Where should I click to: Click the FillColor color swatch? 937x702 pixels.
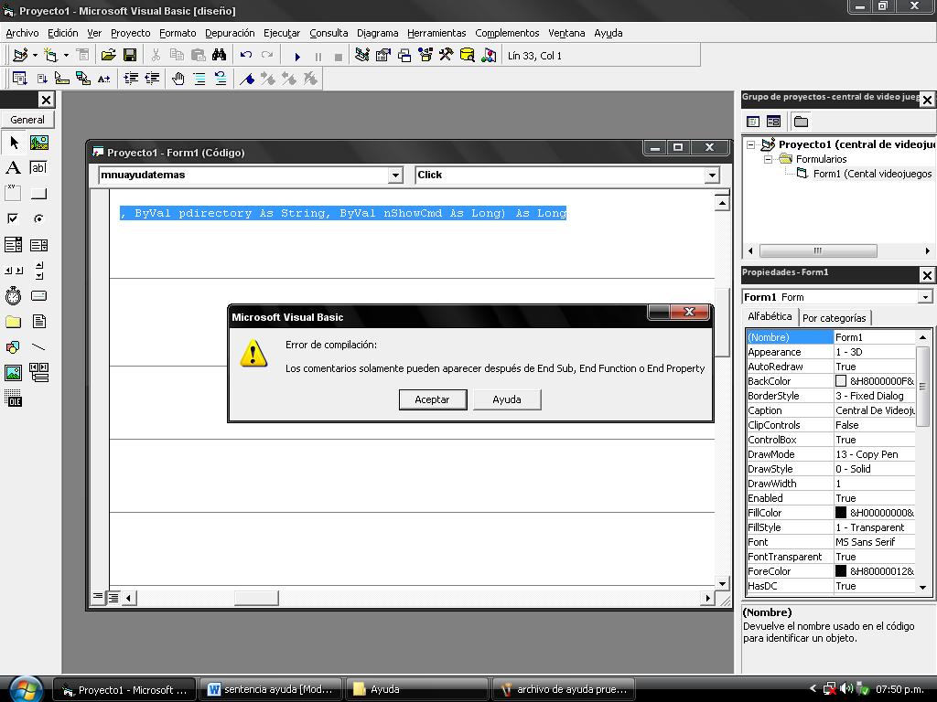pyautogui.click(x=841, y=513)
